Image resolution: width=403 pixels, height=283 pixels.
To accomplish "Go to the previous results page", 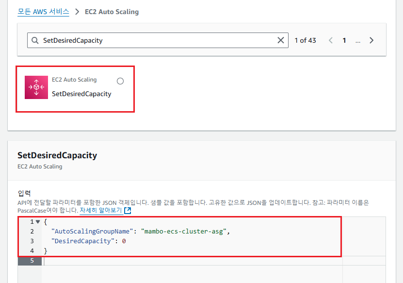I will tap(331, 40).
